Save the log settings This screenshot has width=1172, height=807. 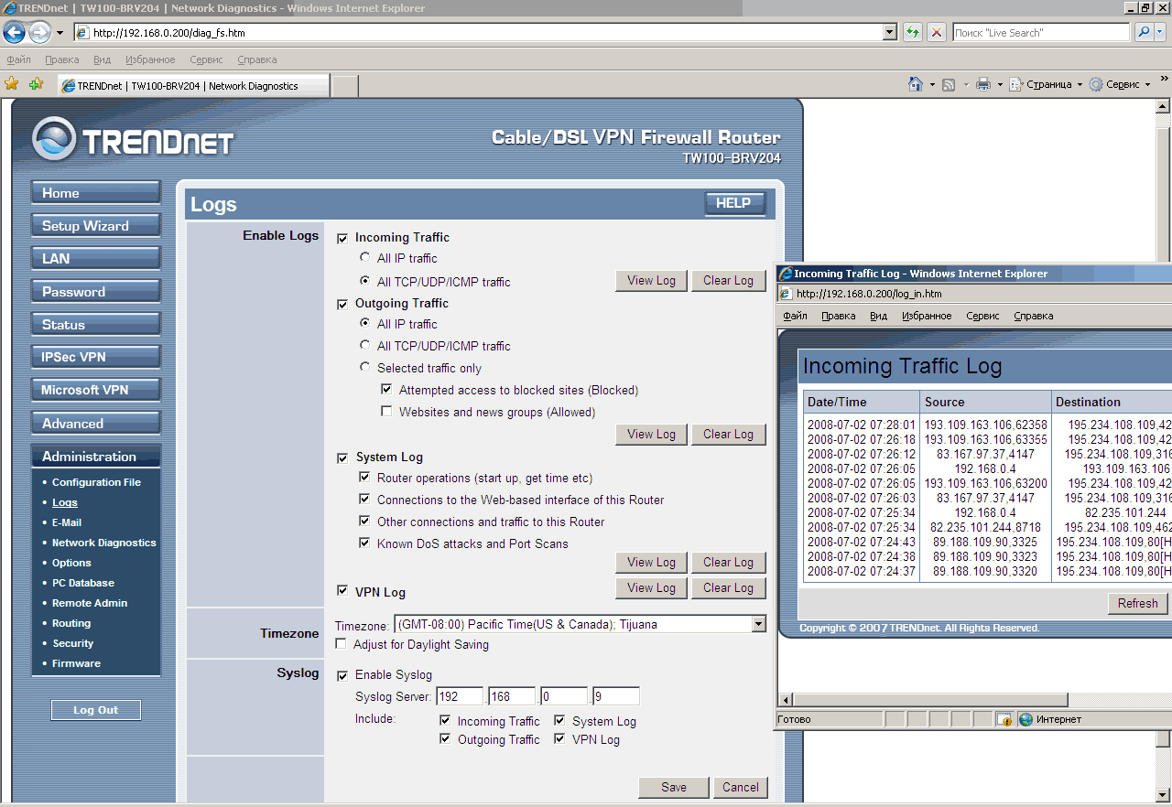point(674,788)
